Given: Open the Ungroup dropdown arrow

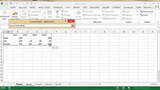Looking at the screenshot, I should point(134,15).
